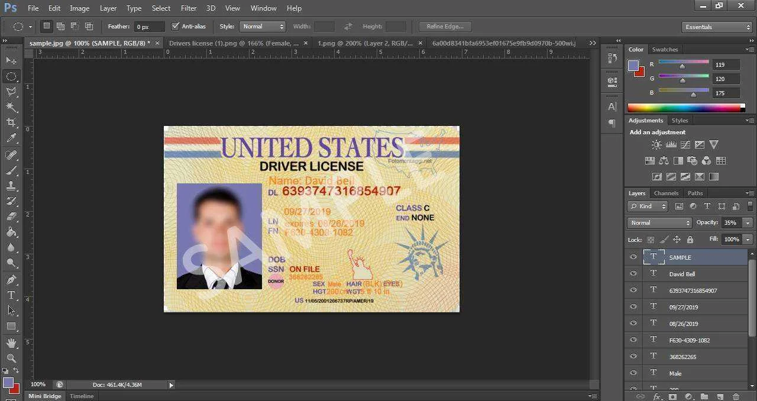Viewport: 757px width, 401px height.
Task: Open the Filter menu
Action: click(x=189, y=8)
